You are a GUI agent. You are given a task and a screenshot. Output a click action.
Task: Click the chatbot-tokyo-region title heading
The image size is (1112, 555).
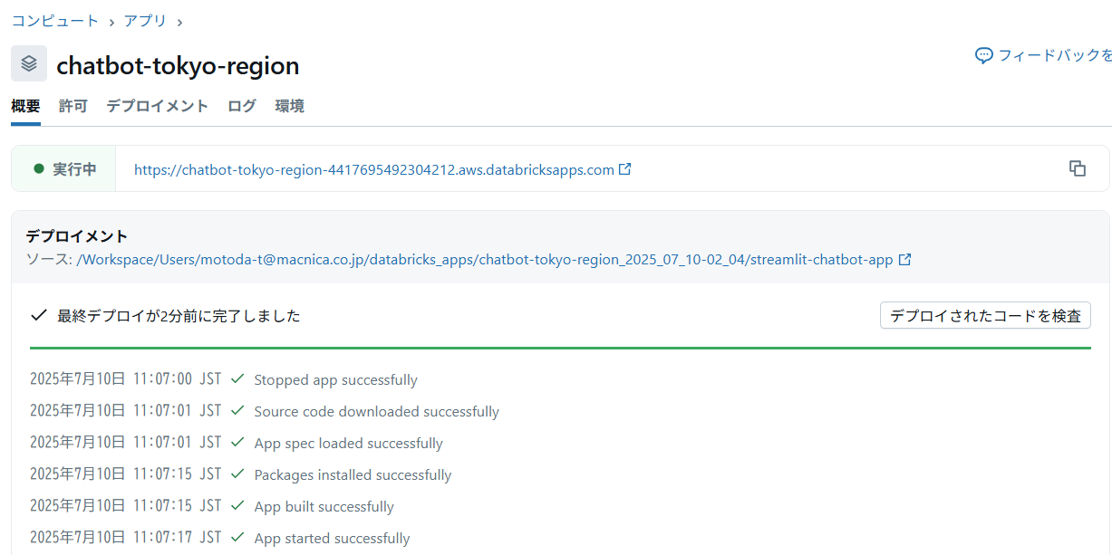[x=178, y=65]
